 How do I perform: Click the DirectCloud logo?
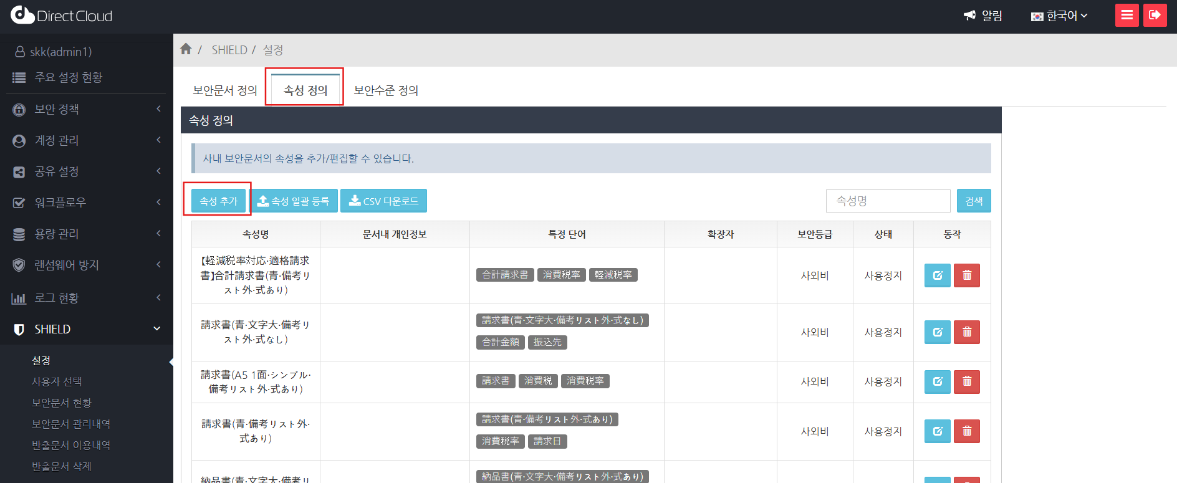coord(62,16)
